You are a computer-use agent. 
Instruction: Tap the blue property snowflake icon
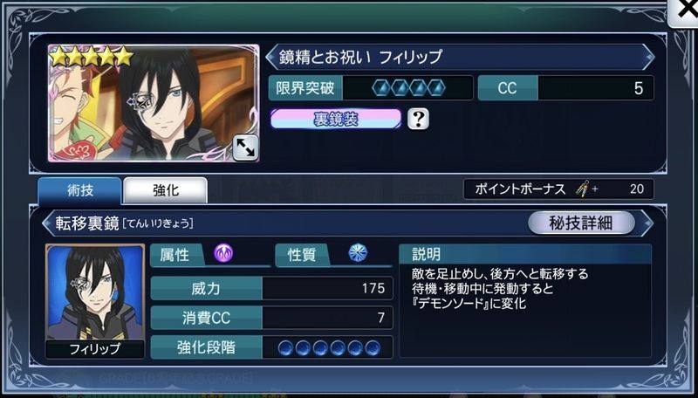click(358, 253)
